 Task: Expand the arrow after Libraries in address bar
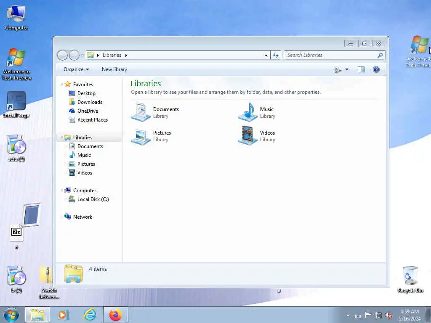[x=126, y=55]
